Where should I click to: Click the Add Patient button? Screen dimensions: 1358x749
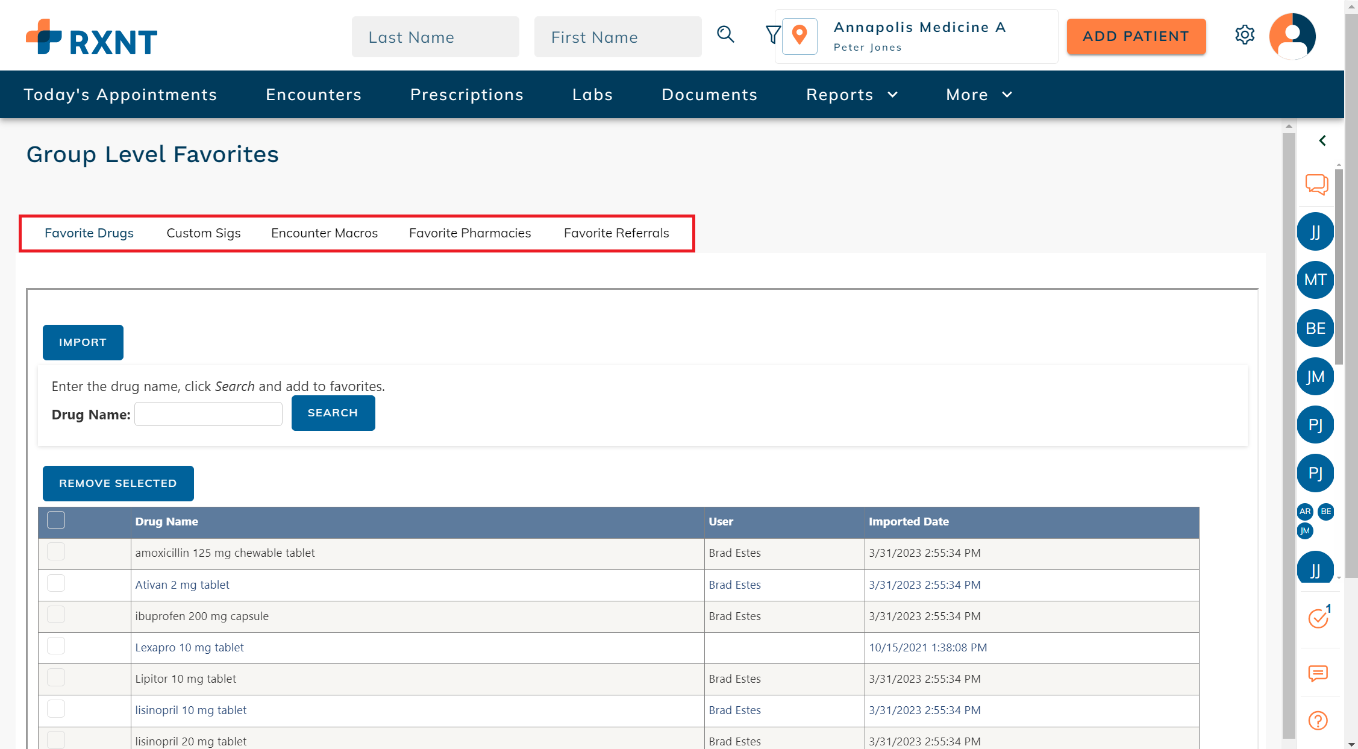pos(1136,37)
